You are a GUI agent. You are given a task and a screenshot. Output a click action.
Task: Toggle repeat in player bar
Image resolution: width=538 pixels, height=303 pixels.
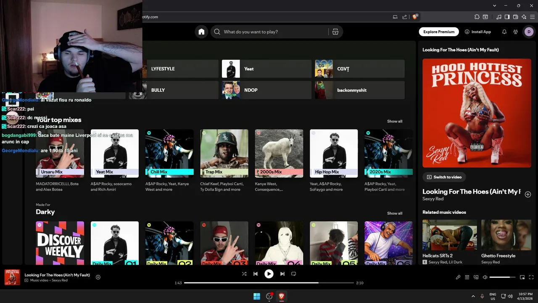pyautogui.click(x=294, y=274)
